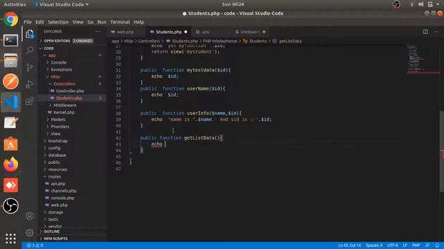Launch Postman from the dock

click(11, 82)
